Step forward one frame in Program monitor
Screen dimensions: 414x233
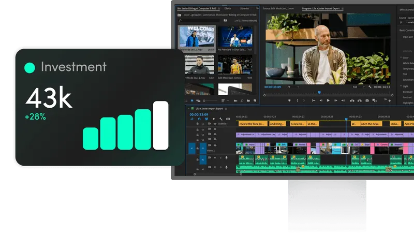pyautogui.click(x=335, y=100)
